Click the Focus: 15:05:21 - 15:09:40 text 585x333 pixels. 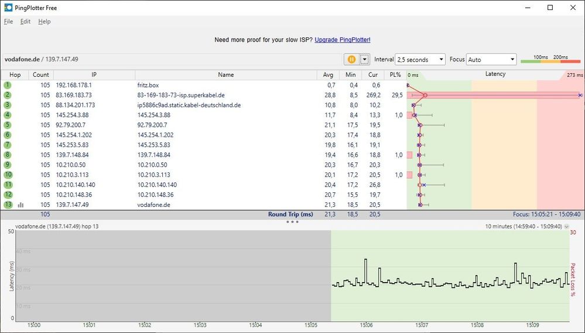click(x=546, y=215)
